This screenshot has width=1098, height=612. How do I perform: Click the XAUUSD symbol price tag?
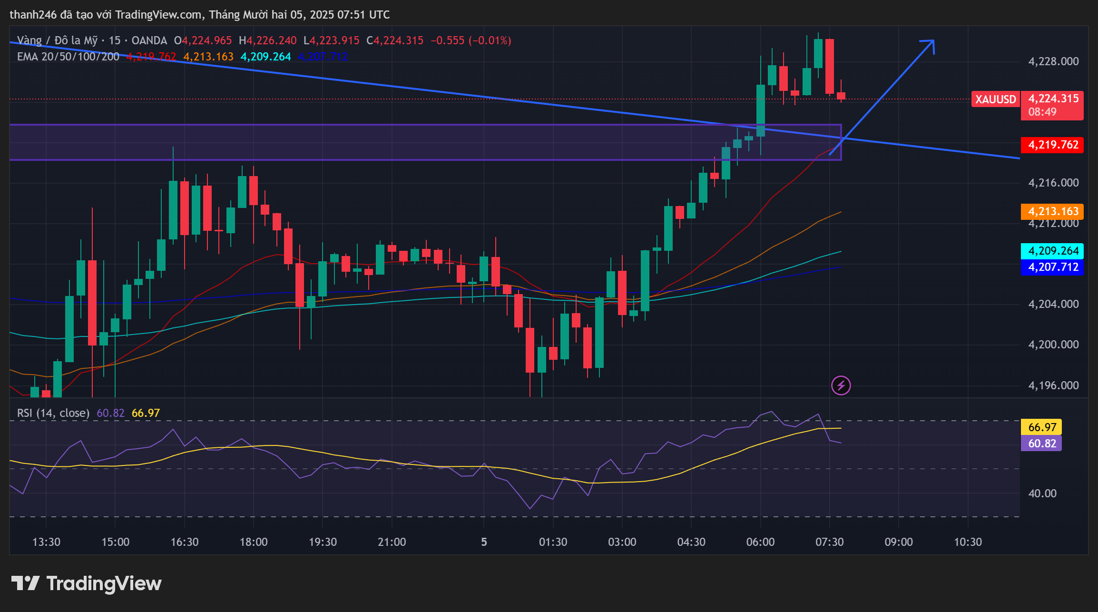[995, 99]
